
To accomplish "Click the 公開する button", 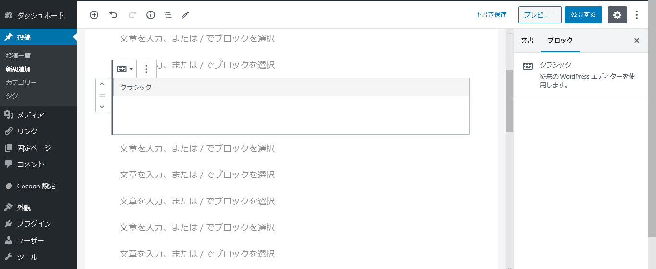I will [583, 15].
